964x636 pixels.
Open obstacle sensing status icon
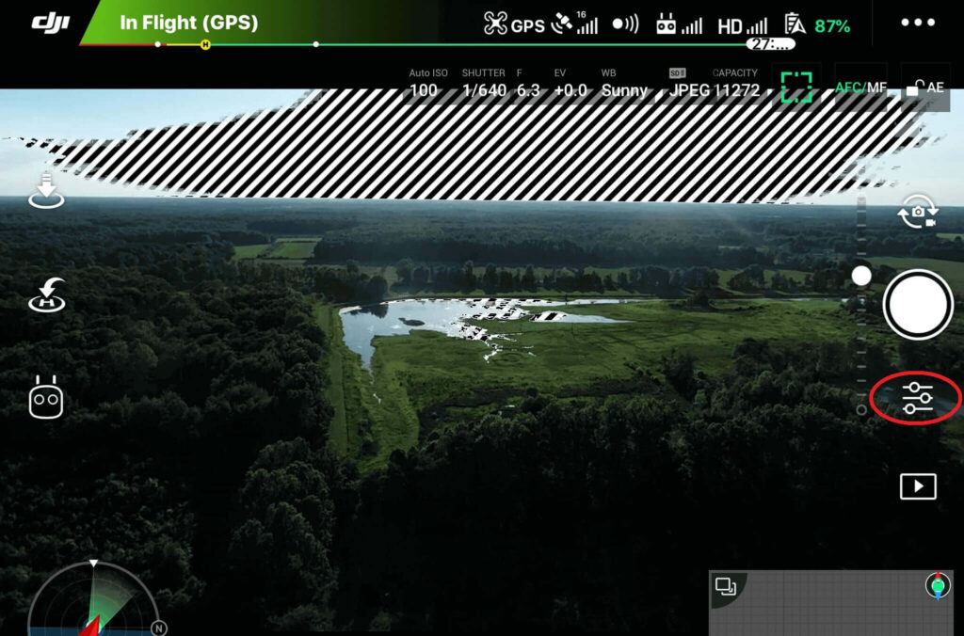point(625,24)
